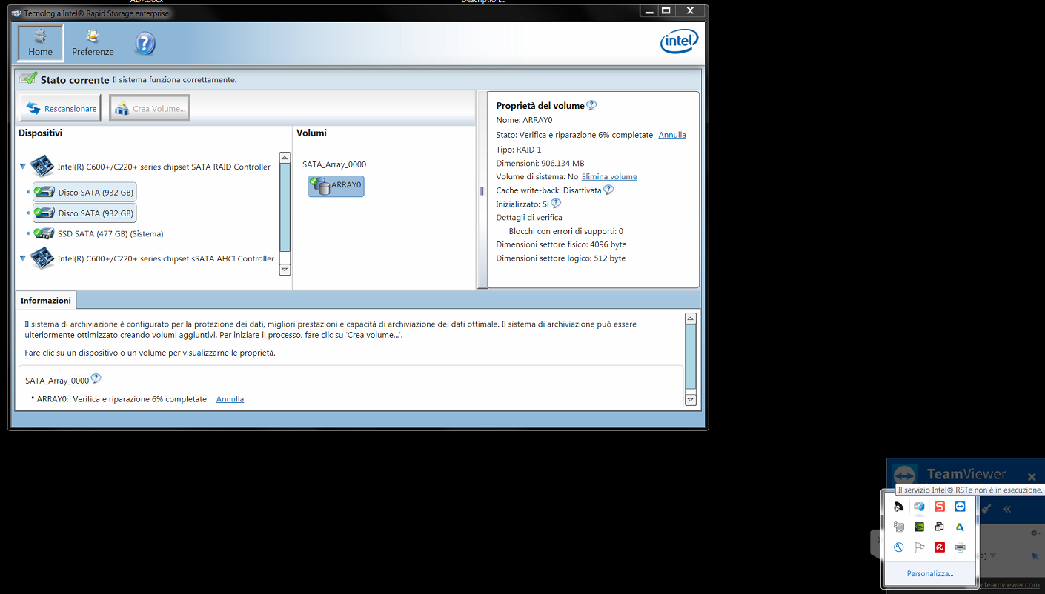1045x594 pixels.
Task: Select SSD SATA (477 GB) (Sistema) device
Action: pos(99,233)
